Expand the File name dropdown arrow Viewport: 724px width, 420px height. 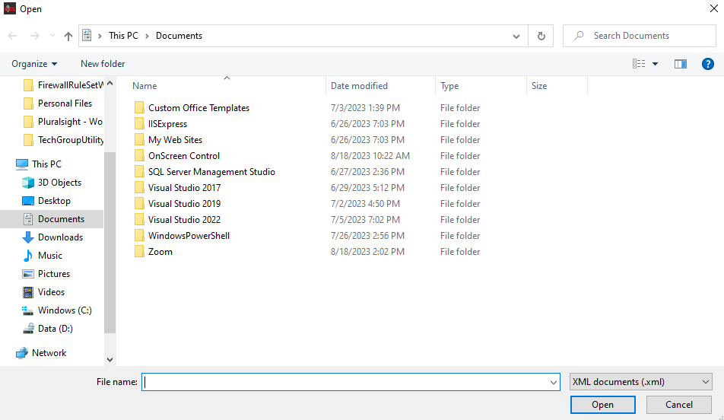point(553,382)
